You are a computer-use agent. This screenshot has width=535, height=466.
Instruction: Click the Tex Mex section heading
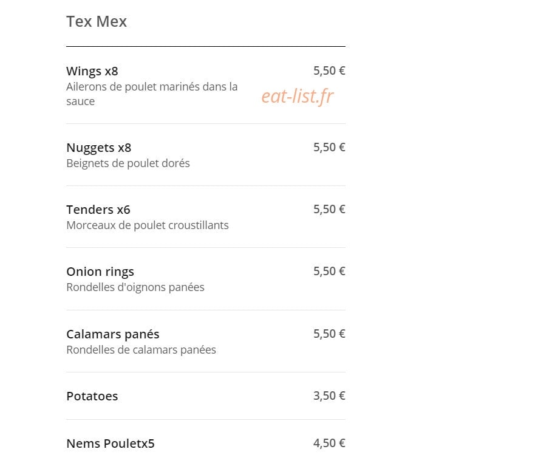click(x=97, y=21)
